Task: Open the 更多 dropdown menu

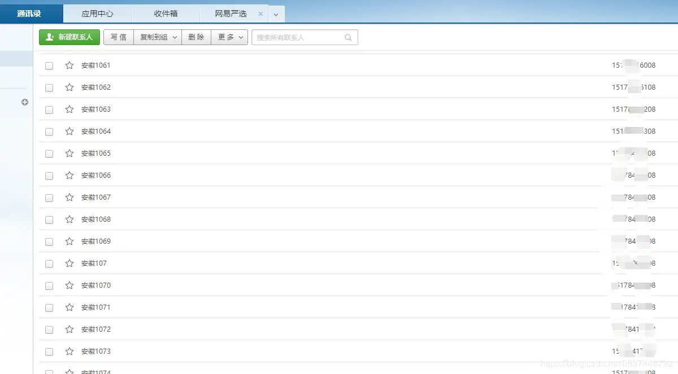Action: (229, 37)
